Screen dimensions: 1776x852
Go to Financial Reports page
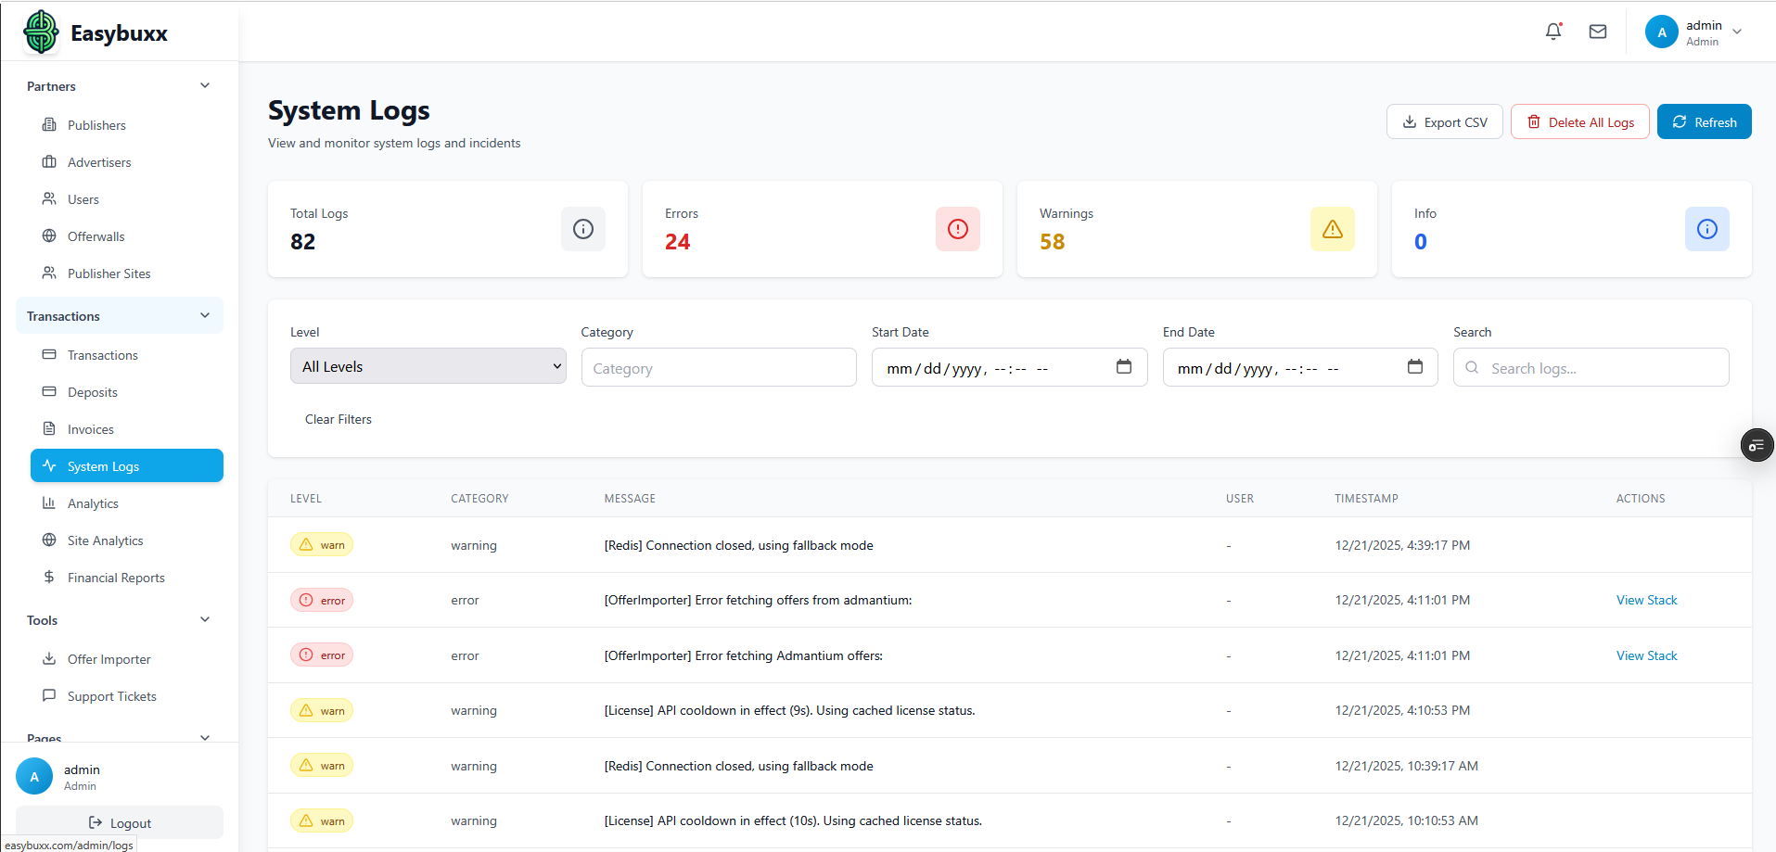[116, 578]
